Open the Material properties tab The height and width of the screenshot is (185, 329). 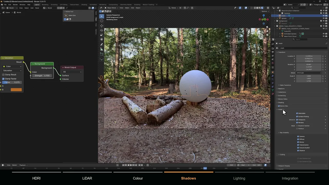[x=273, y=94]
